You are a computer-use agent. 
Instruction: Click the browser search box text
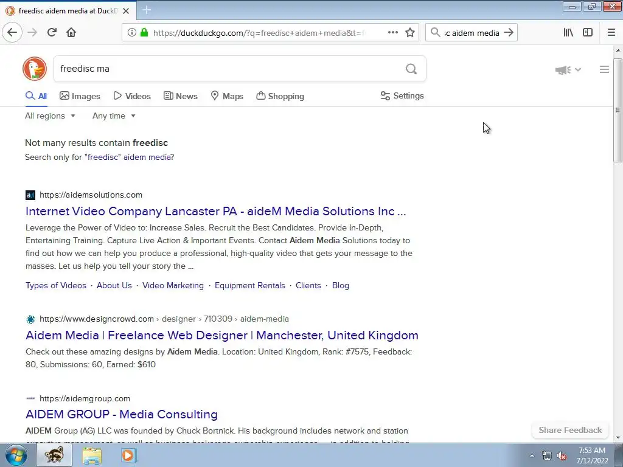[x=472, y=33]
